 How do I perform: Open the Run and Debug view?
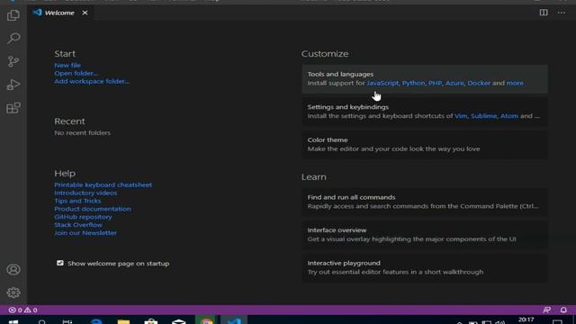point(13,85)
